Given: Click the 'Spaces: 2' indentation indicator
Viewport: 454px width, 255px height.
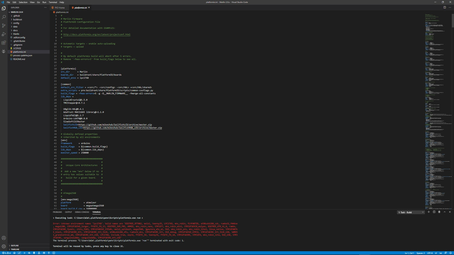Looking at the screenshot, I should click(x=421, y=253).
